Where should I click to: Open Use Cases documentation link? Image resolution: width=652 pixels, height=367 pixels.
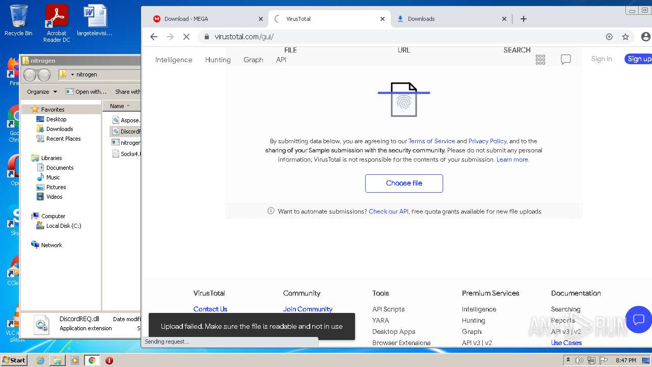[566, 343]
